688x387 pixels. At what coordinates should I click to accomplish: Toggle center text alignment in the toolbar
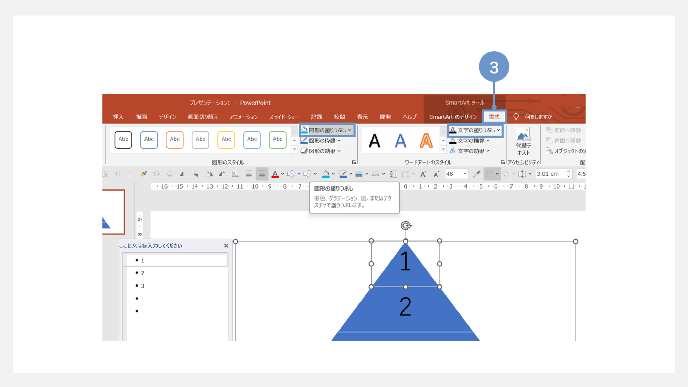[x=262, y=174]
